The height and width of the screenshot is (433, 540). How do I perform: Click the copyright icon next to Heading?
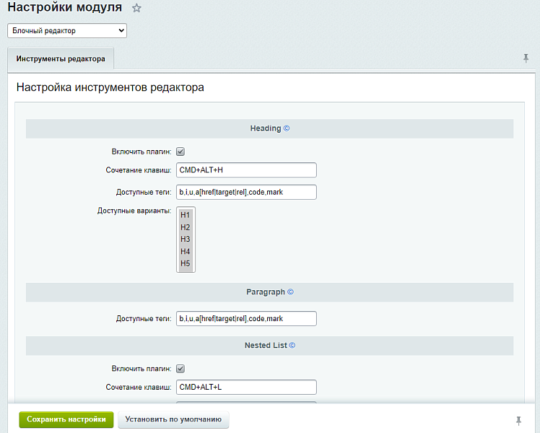(286, 128)
